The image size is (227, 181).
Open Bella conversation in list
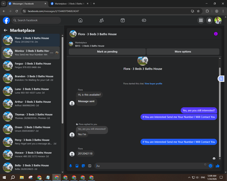tap(30, 167)
